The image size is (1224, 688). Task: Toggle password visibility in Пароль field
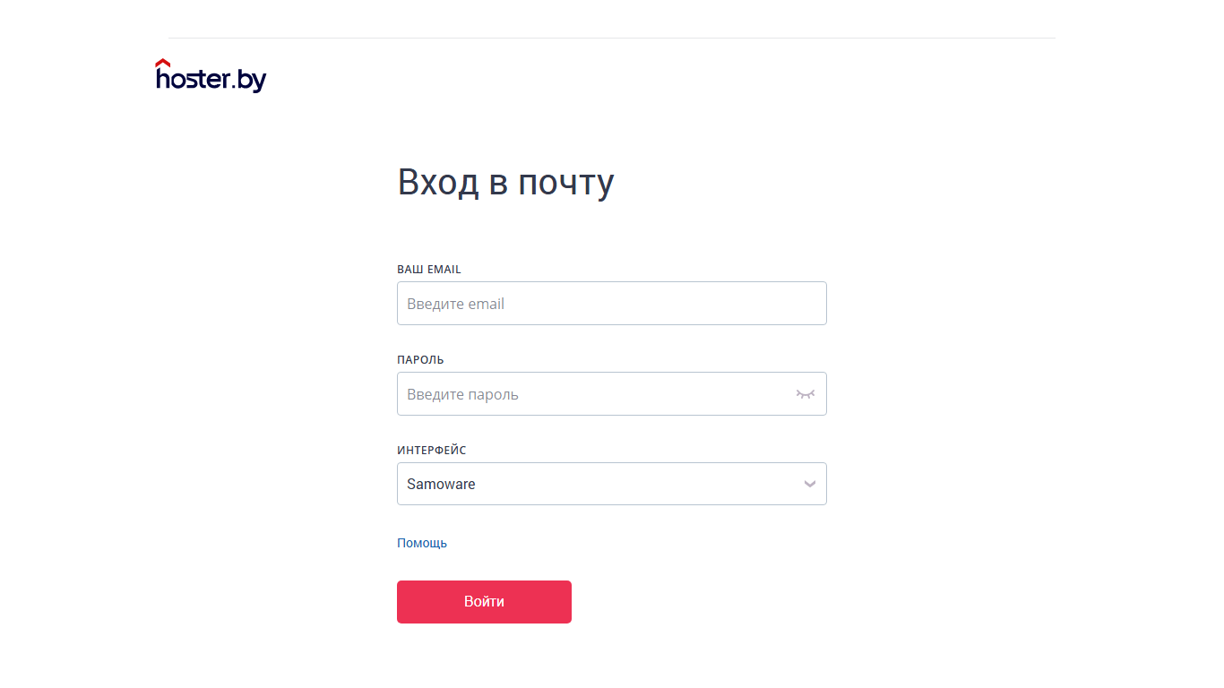point(806,394)
